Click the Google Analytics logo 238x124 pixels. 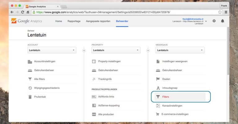[26, 21]
